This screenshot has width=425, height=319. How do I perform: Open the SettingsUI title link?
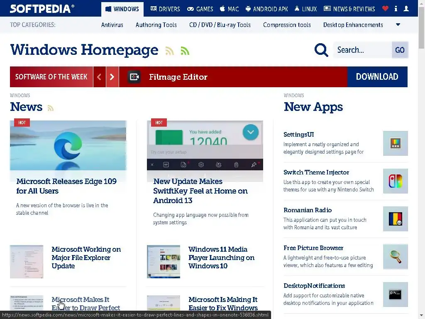coord(299,135)
